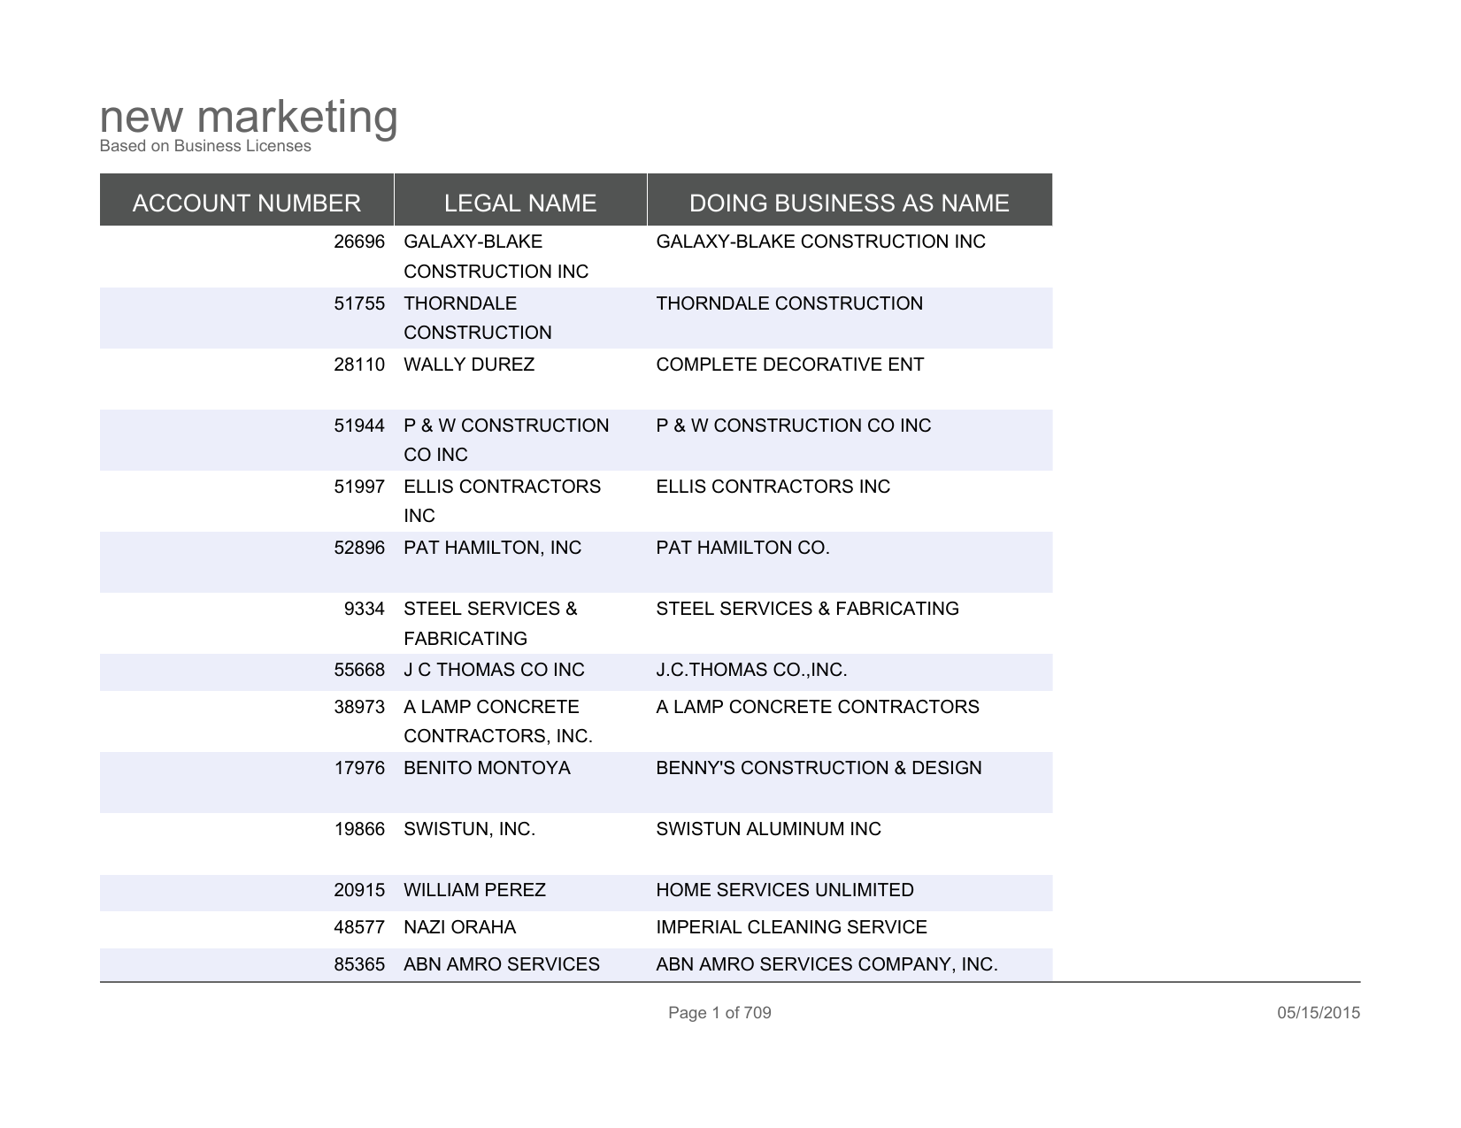The height and width of the screenshot is (1128, 1461).
Task: Select account number 20915
Action: [x=359, y=890]
